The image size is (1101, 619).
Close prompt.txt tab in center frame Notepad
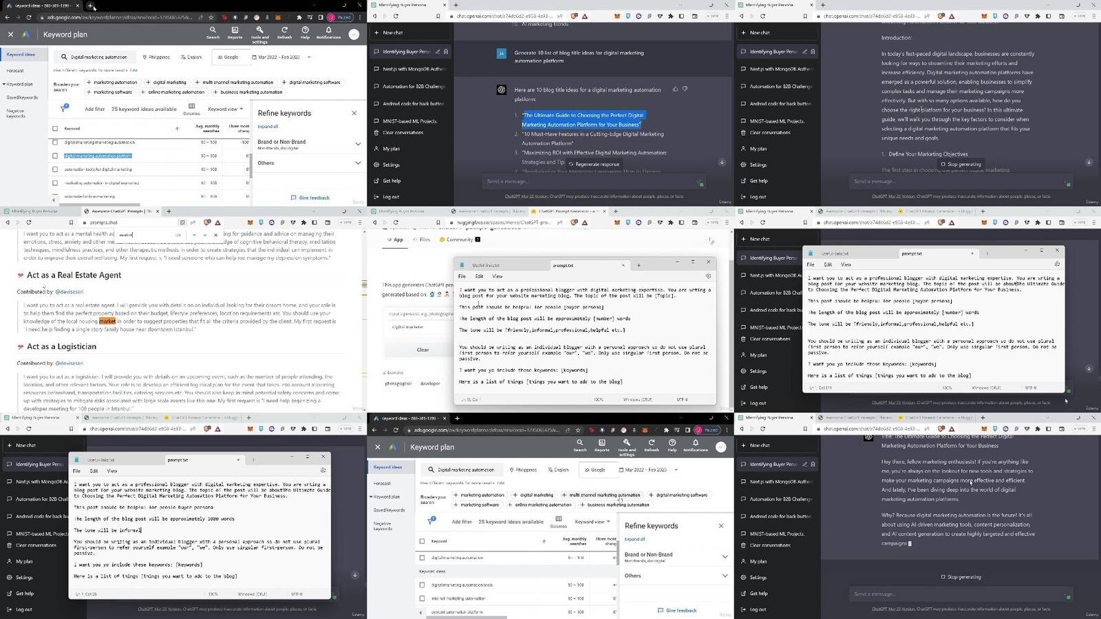point(623,265)
